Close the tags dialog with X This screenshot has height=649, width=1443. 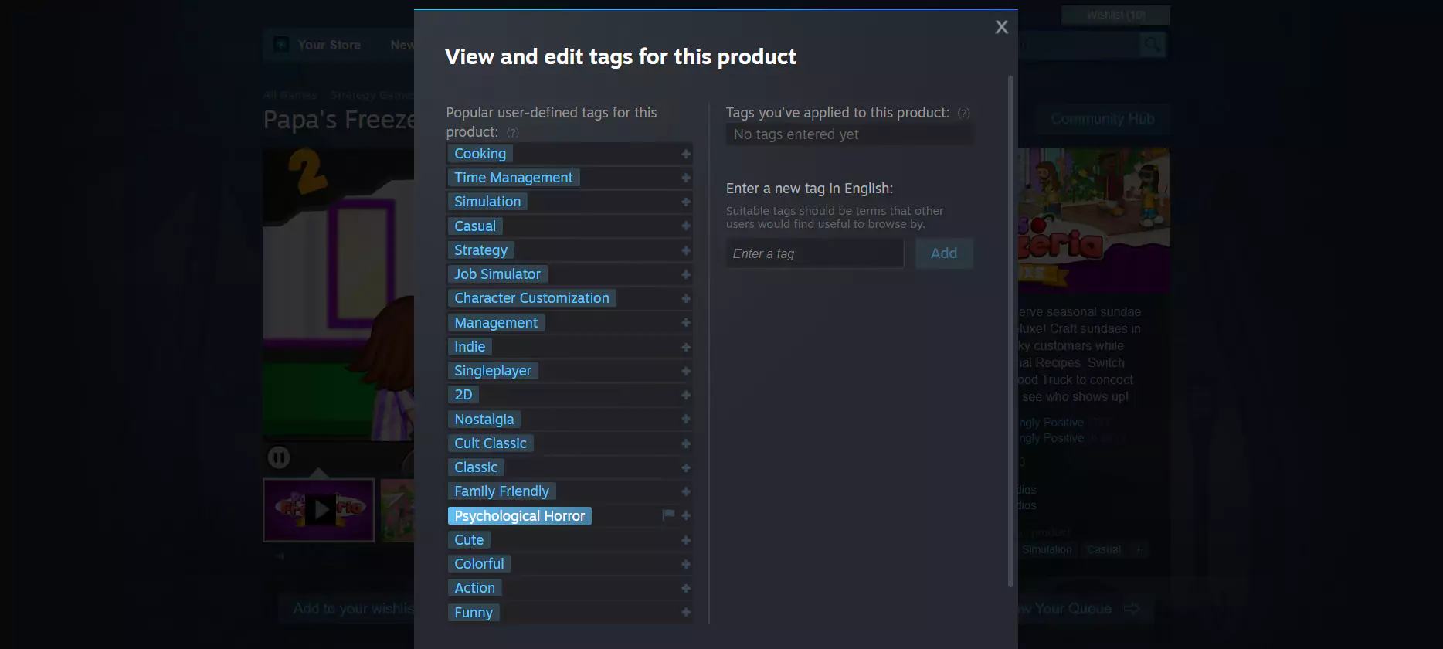click(x=1002, y=27)
